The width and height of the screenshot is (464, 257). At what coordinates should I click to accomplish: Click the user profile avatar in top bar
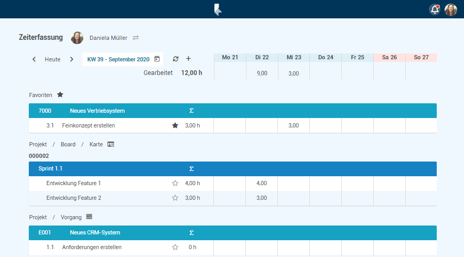[451, 9]
